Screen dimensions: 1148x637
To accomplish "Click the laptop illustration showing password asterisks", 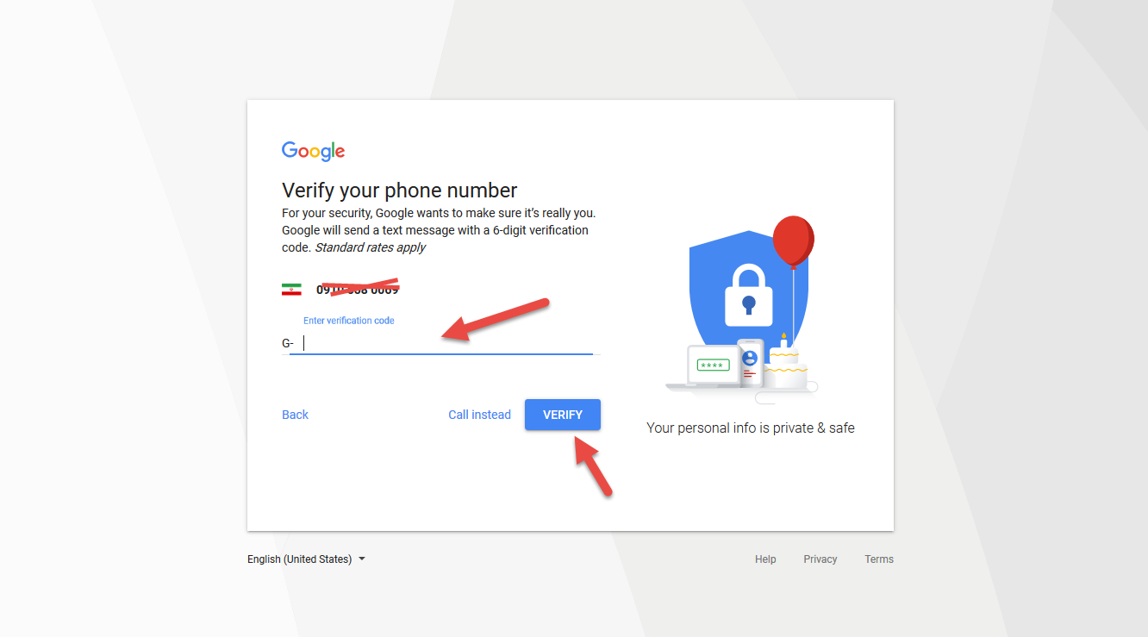I will coord(713,365).
